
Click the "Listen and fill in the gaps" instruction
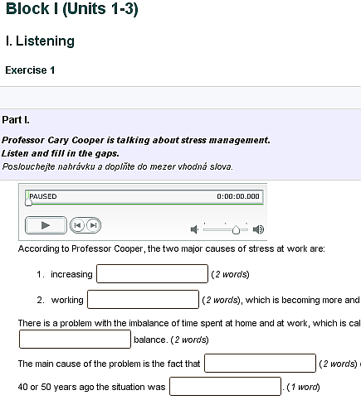coord(61,153)
